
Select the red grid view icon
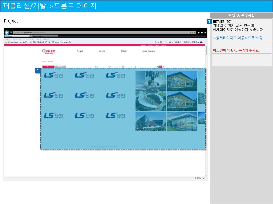coord(161,67)
